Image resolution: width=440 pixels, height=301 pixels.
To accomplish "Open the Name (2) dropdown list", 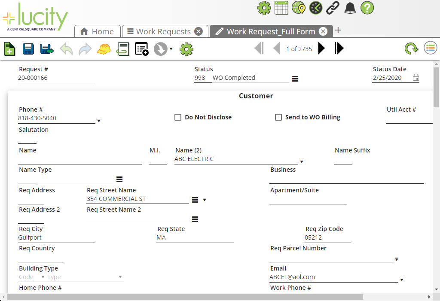I will (302, 161).
